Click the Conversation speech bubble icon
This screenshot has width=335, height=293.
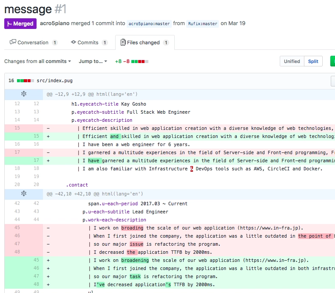(13, 42)
